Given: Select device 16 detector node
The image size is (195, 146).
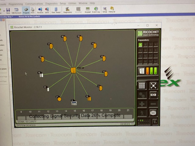Looking at the screenshot, I should coord(64,38).
